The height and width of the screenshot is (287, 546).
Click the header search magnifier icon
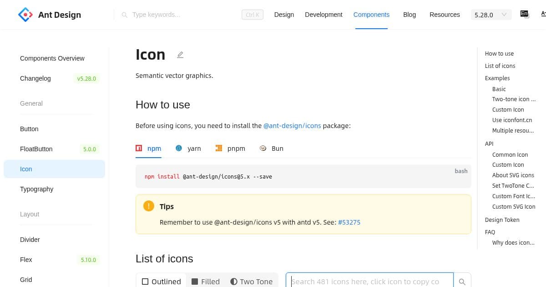[125, 15]
